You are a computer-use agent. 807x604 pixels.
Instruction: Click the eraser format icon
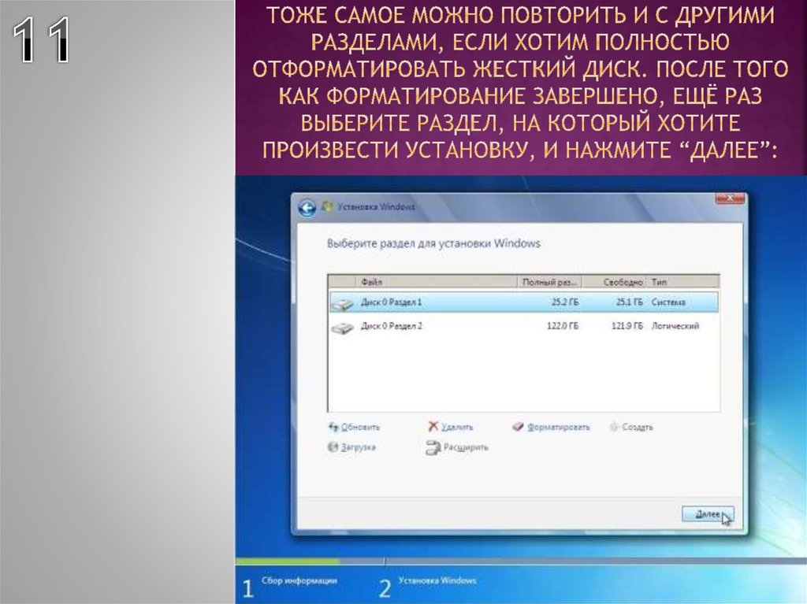click(x=518, y=427)
